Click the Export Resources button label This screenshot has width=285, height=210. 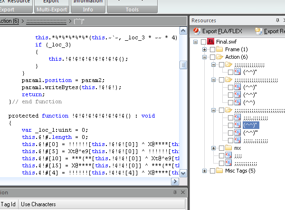coord(274,31)
